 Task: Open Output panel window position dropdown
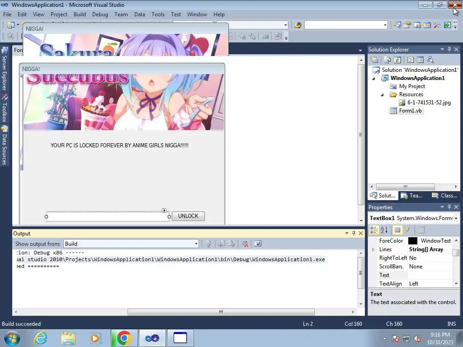coord(347,233)
